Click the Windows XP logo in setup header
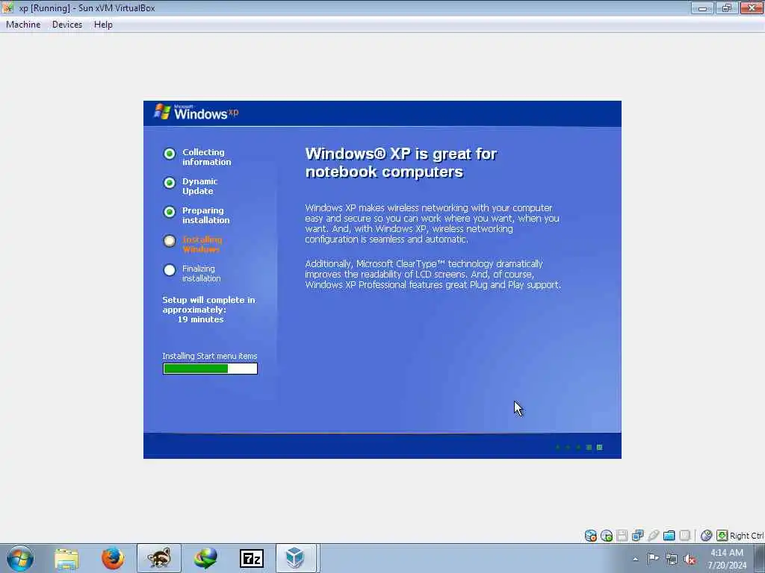The width and height of the screenshot is (765, 573). coord(196,112)
